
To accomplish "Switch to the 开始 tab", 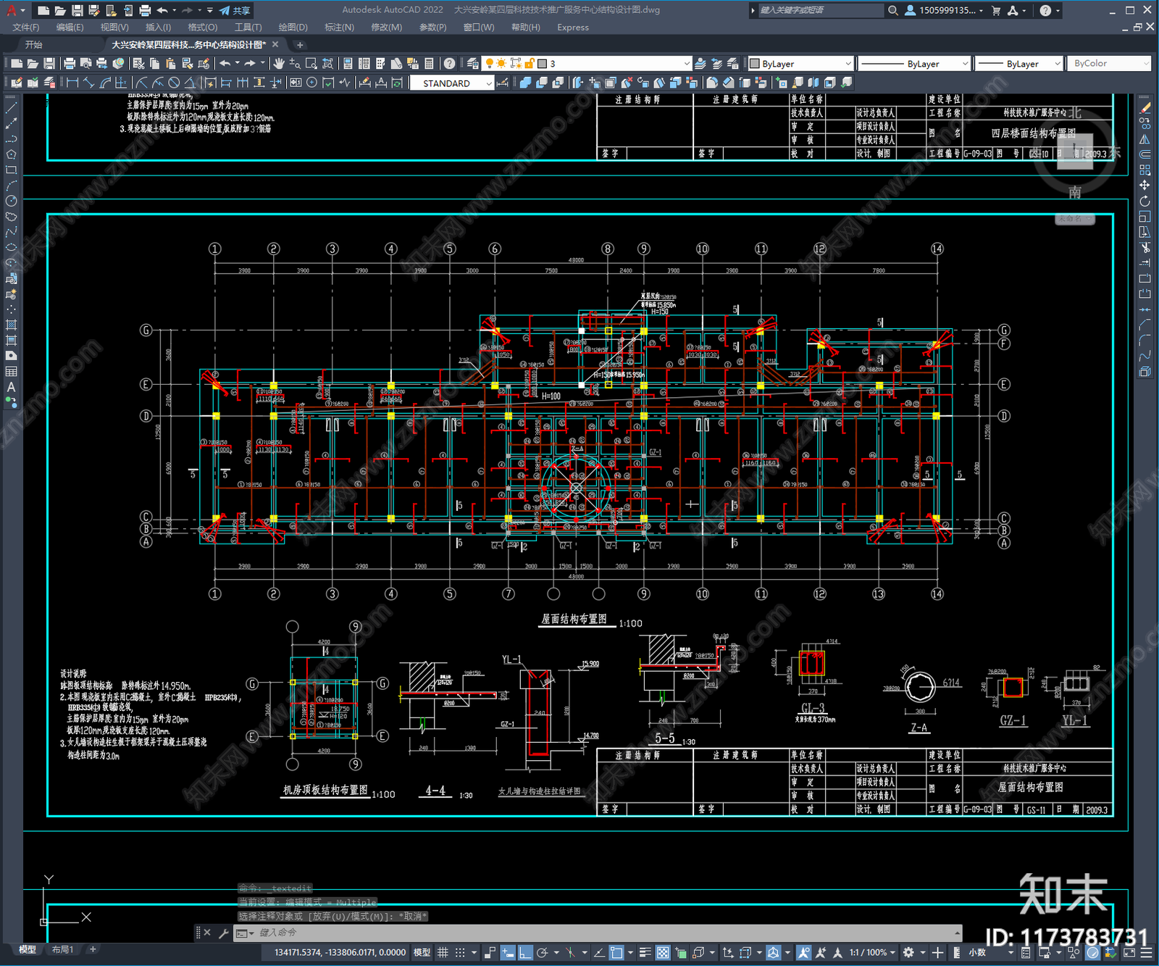I will [x=34, y=45].
